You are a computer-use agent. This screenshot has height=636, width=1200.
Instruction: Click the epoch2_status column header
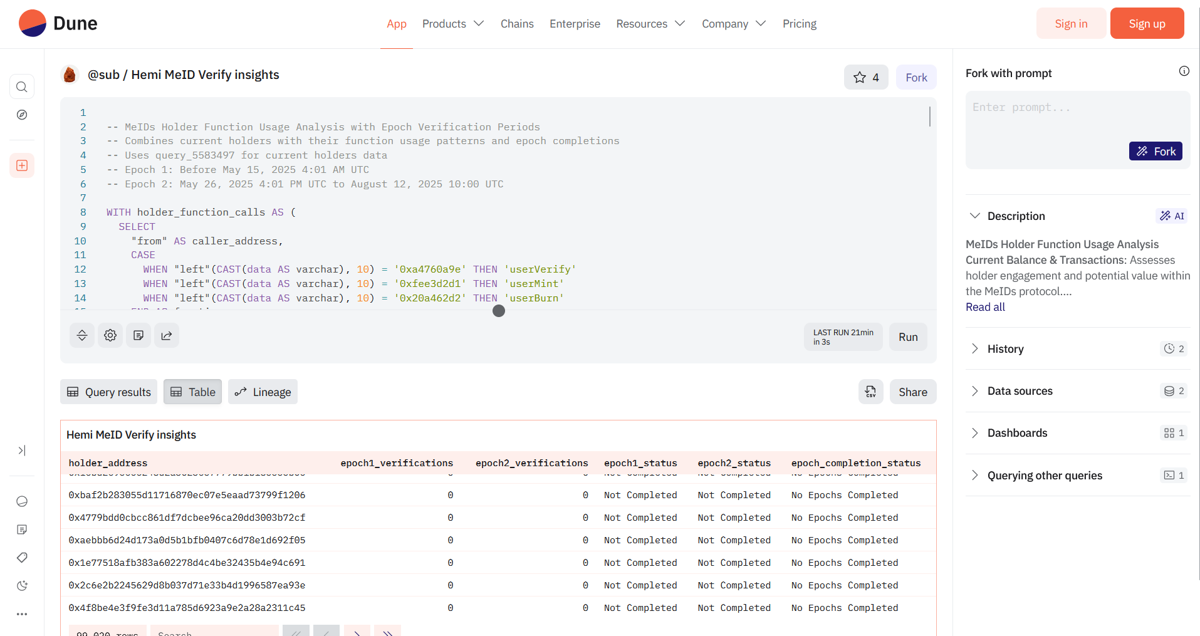(734, 463)
